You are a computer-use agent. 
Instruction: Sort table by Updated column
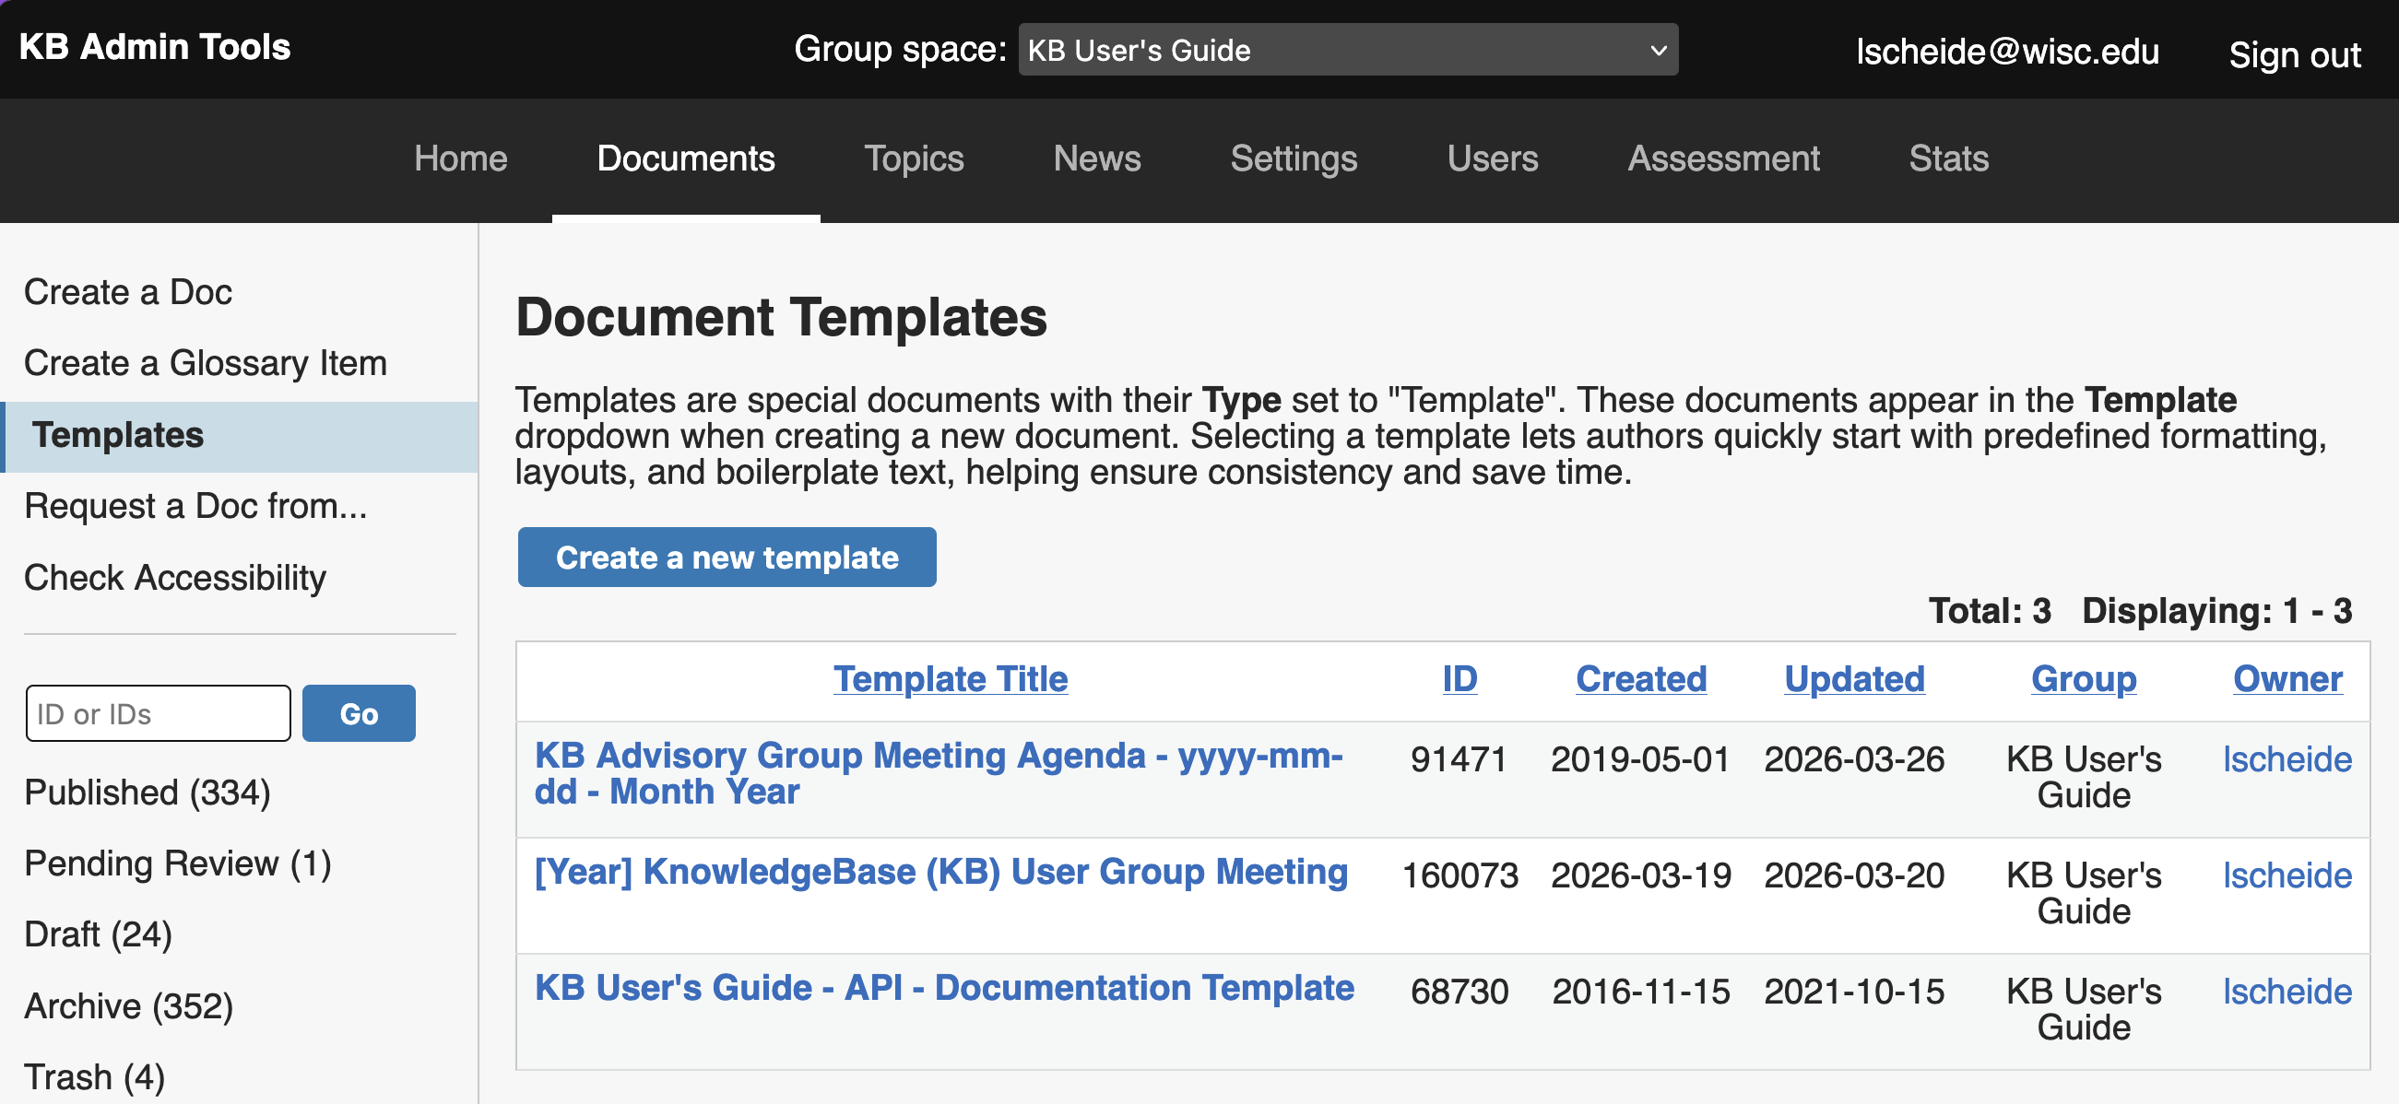(x=1854, y=678)
